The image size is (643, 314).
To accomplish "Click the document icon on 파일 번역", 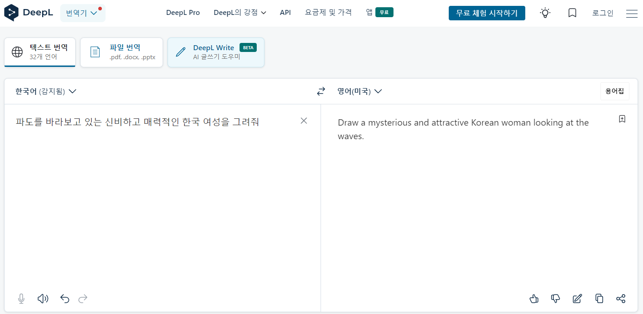I will (x=95, y=52).
